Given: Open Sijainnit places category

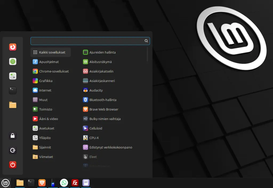Looking at the screenshot, I should click(x=50, y=147).
